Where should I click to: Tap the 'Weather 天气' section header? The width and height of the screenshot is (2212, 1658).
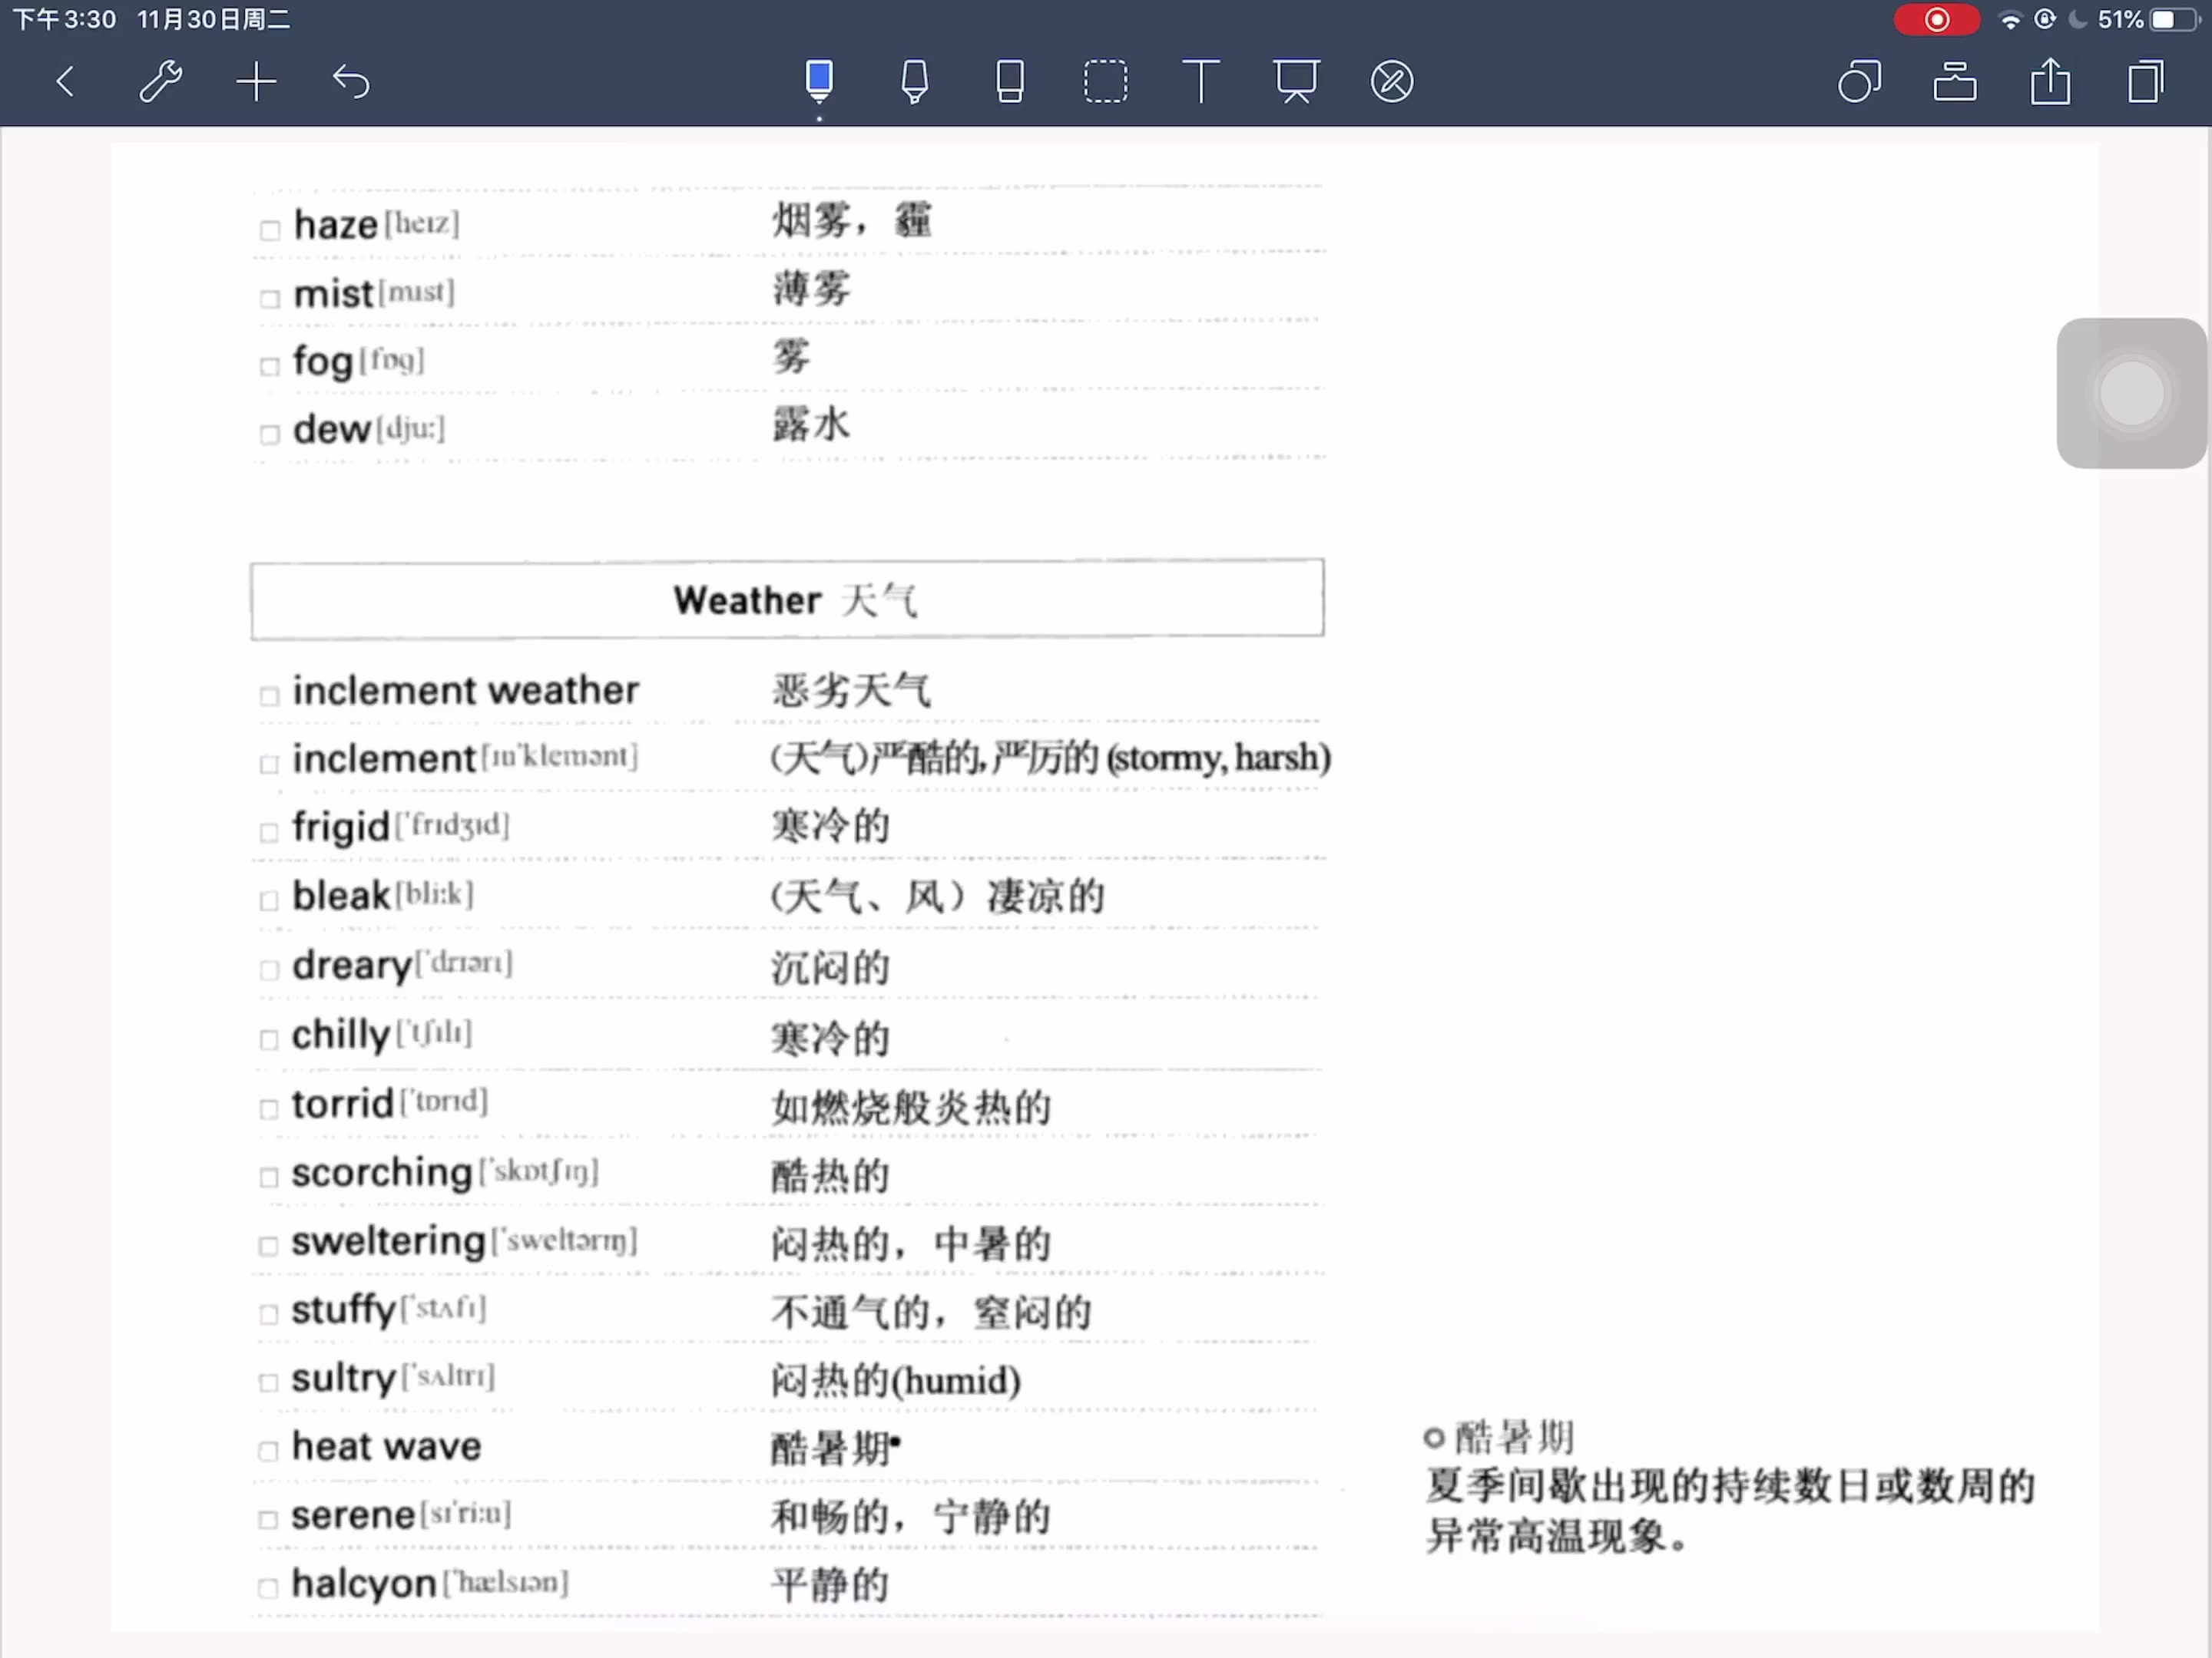pos(788,599)
